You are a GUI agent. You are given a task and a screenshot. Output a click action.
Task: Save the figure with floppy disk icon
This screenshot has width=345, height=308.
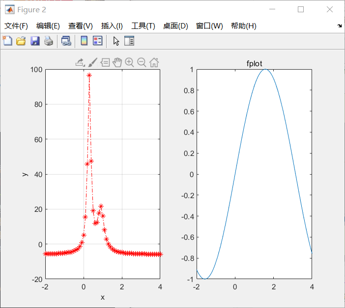pyautogui.click(x=35, y=41)
